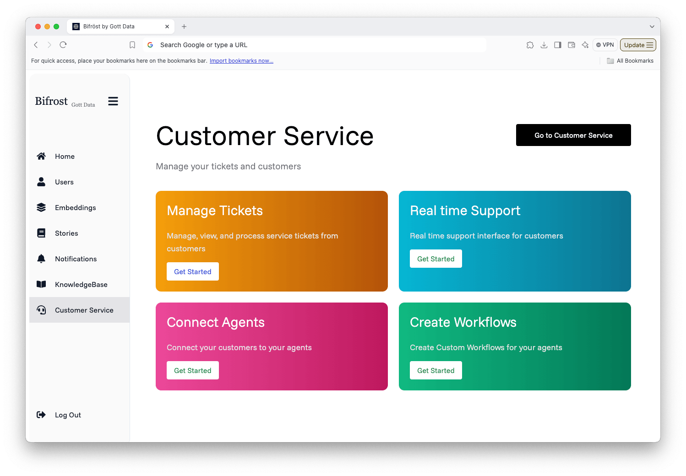Viewport: 686px width, 476px height.
Task: Click the VPN icon in the toolbar
Action: (x=604, y=44)
